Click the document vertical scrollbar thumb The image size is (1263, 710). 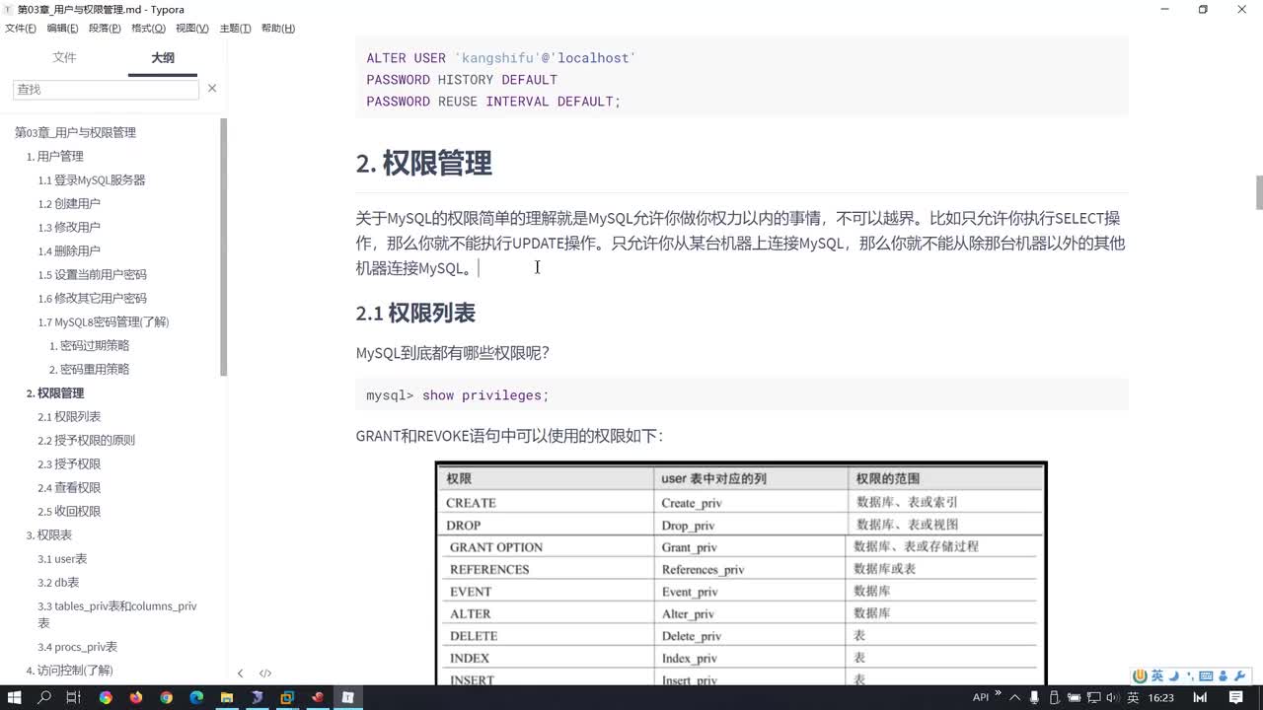tap(1259, 192)
